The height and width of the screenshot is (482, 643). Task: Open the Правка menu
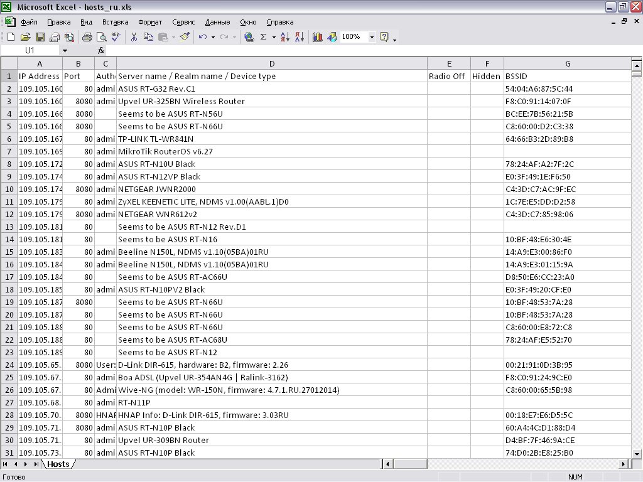tap(58, 22)
